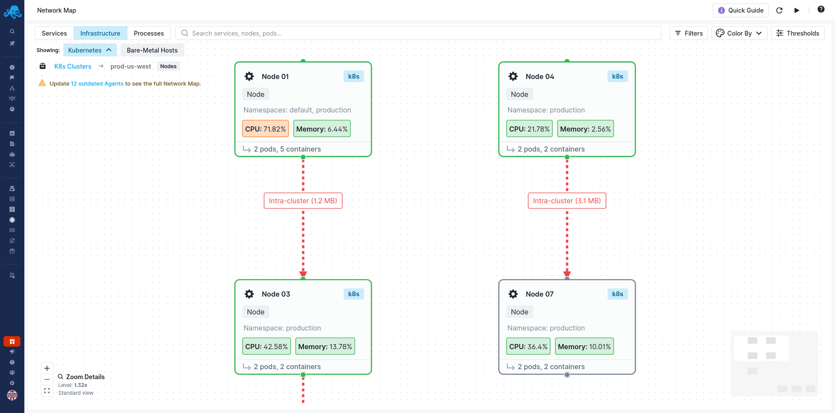Switch Showing to Bare-Metal Hosts
The width and height of the screenshot is (835, 413).
tap(152, 50)
